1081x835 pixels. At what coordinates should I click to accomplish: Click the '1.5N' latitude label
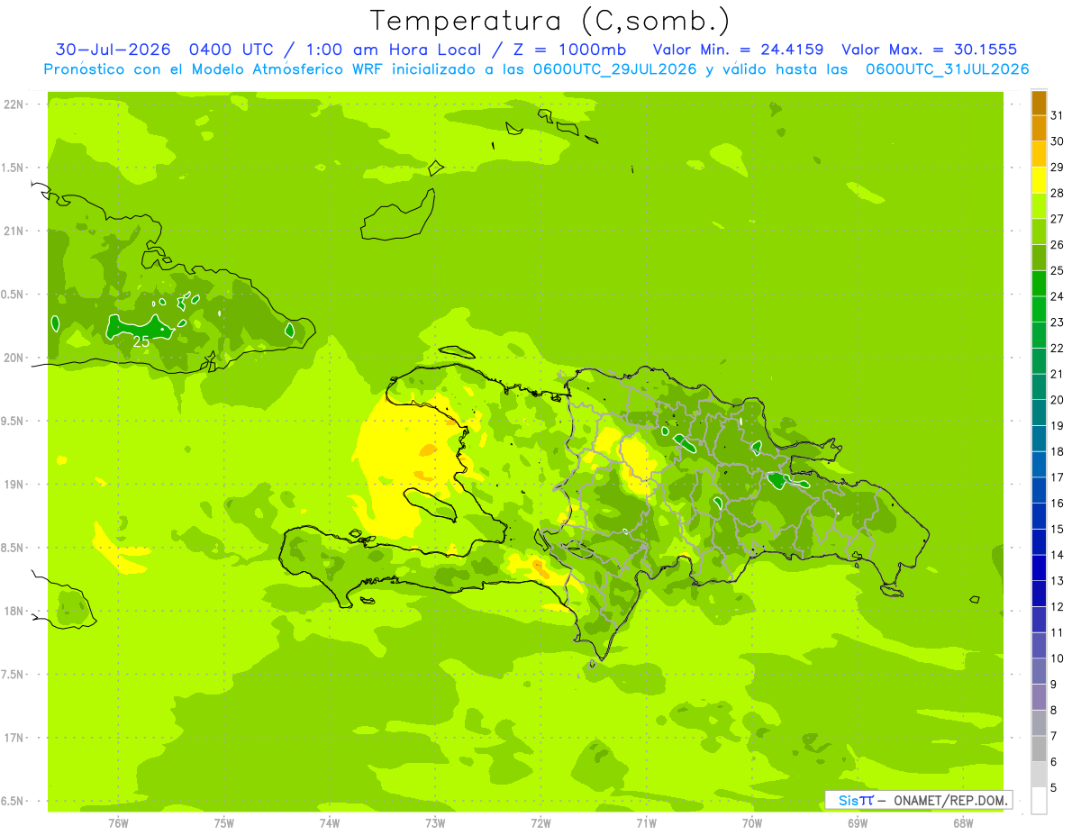[x=14, y=168]
